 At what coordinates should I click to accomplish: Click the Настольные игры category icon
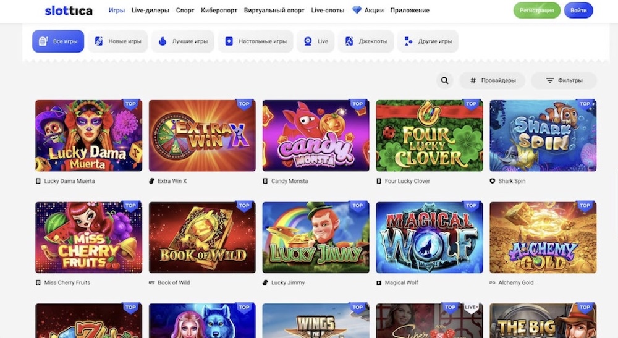click(229, 41)
